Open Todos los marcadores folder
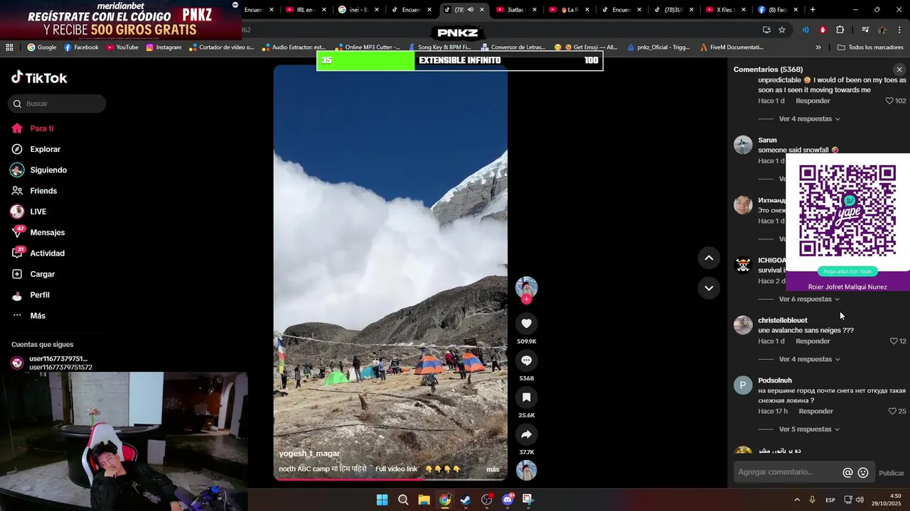 [870, 48]
